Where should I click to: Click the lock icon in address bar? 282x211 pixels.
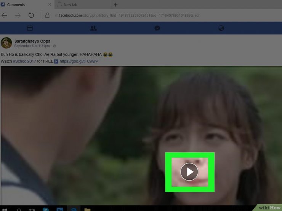47,15
